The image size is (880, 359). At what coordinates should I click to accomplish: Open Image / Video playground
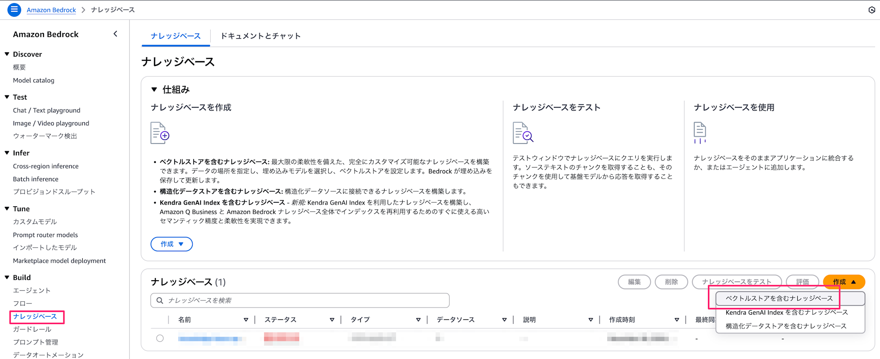(x=51, y=124)
